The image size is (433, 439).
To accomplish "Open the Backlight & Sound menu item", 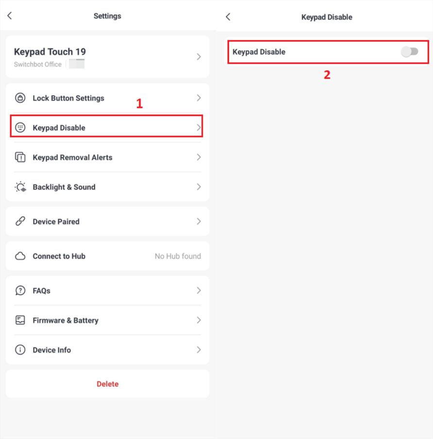I will (64, 187).
